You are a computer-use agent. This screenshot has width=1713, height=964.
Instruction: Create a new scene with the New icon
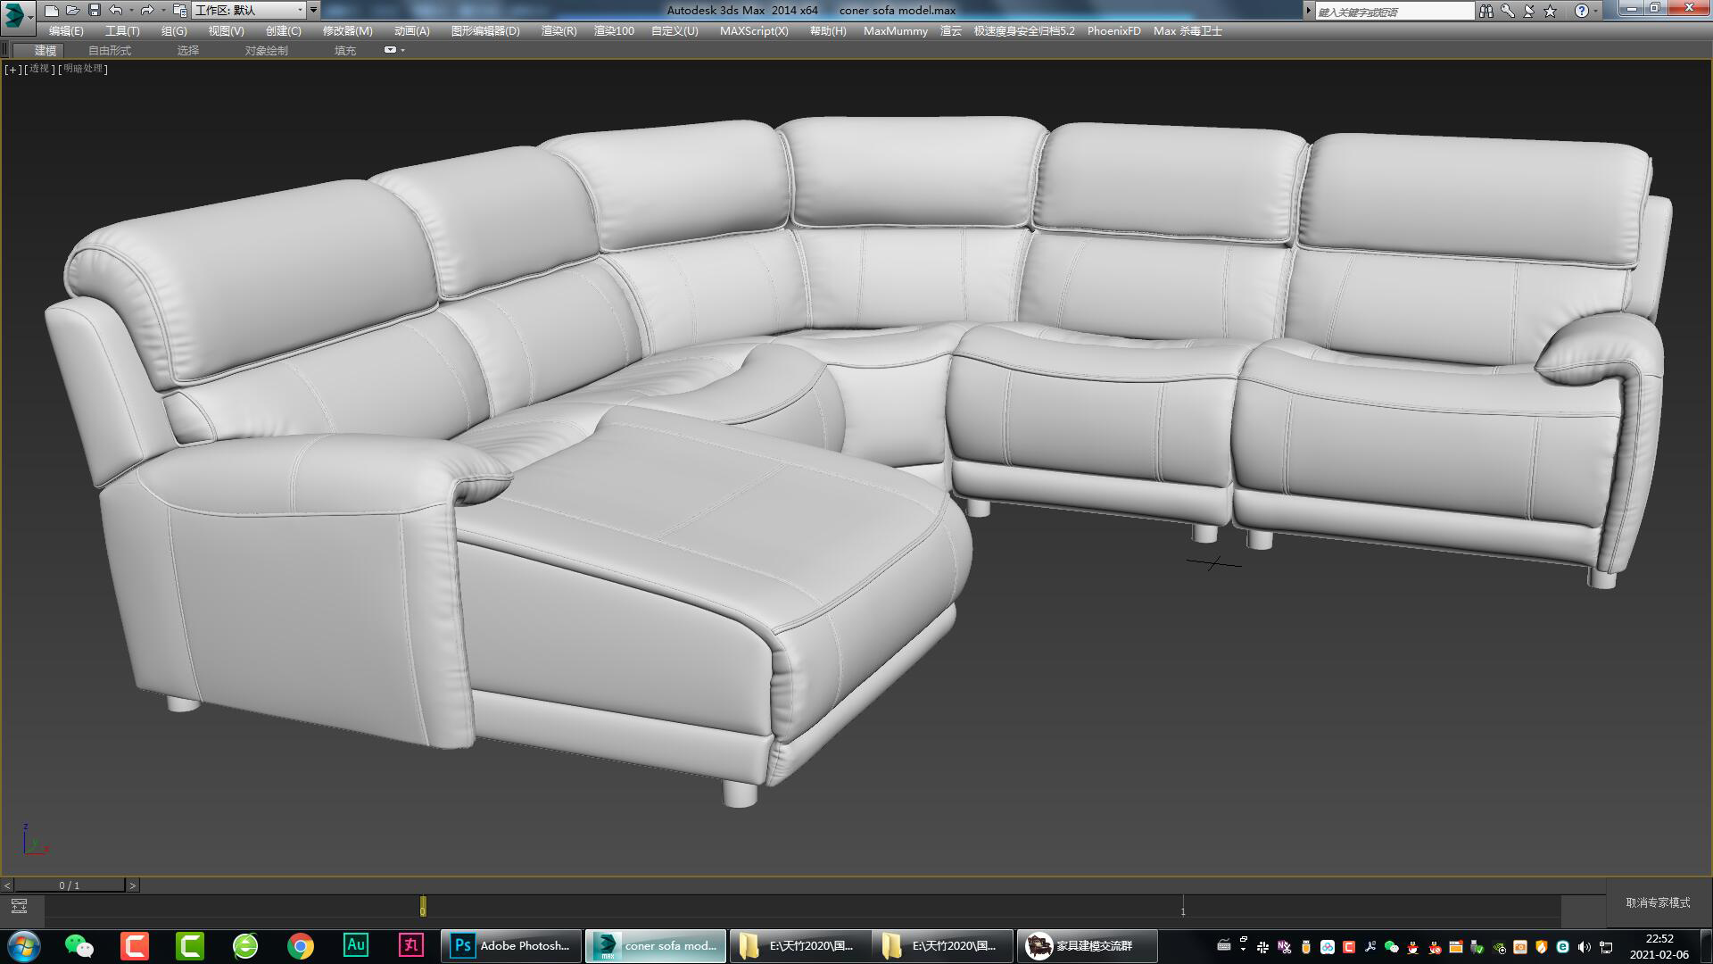[x=52, y=10]
